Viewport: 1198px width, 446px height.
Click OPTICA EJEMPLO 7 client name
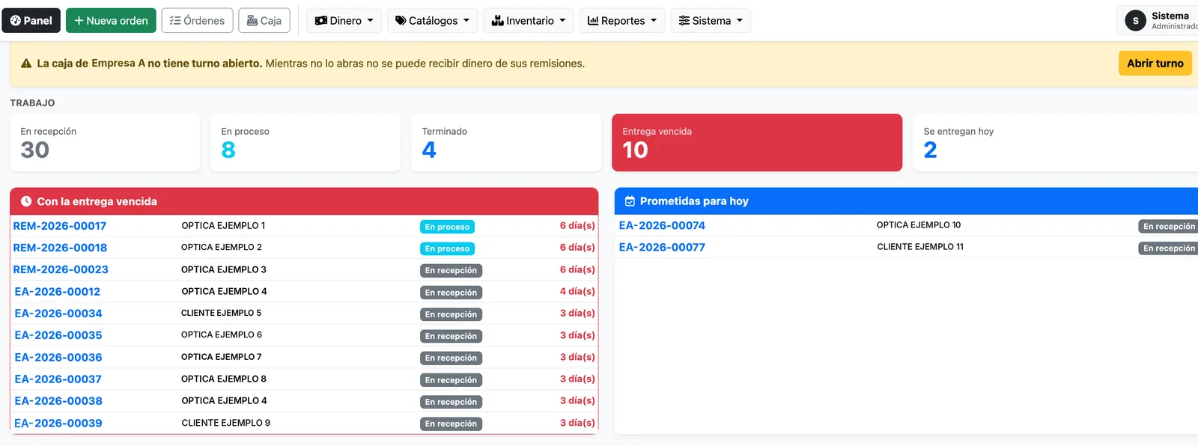(x=222, y=357)
